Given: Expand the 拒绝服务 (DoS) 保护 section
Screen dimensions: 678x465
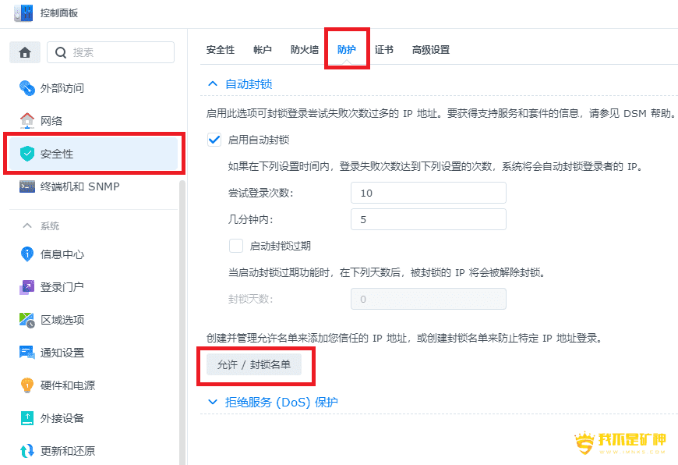Looking at the screenshot, I should (x=212, y=402).
